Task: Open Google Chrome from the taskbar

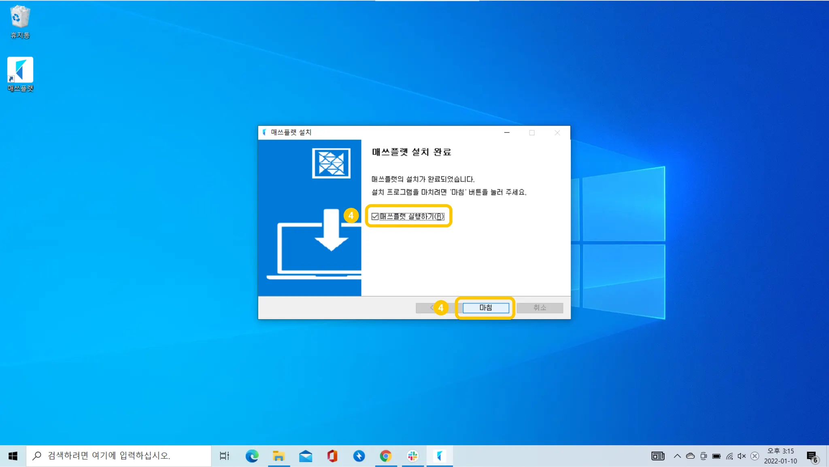Action: (x=386, y=456)
